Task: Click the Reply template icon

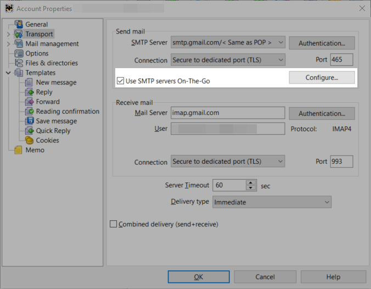Action: (x=29, y=92)
